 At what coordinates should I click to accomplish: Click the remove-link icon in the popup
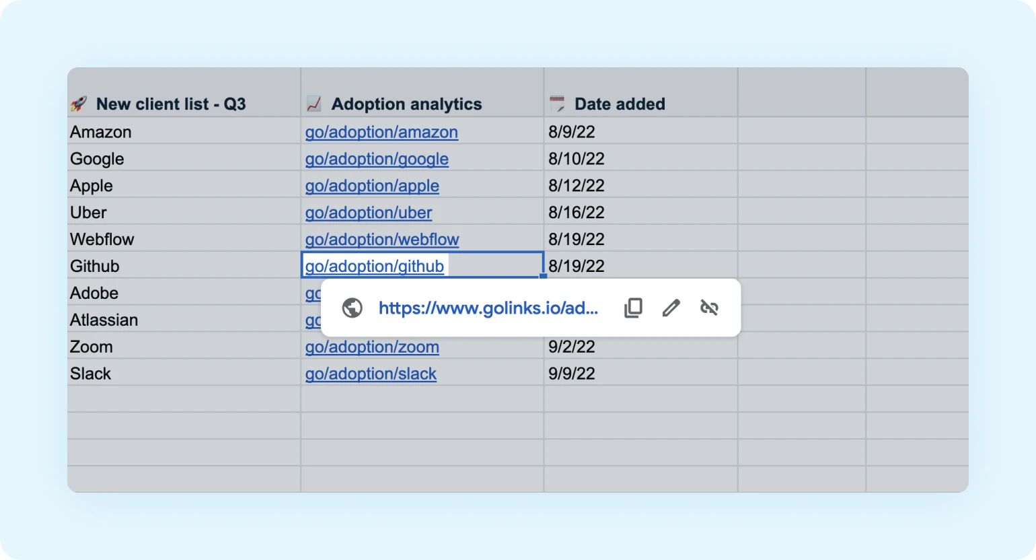(x=709, y=308)
